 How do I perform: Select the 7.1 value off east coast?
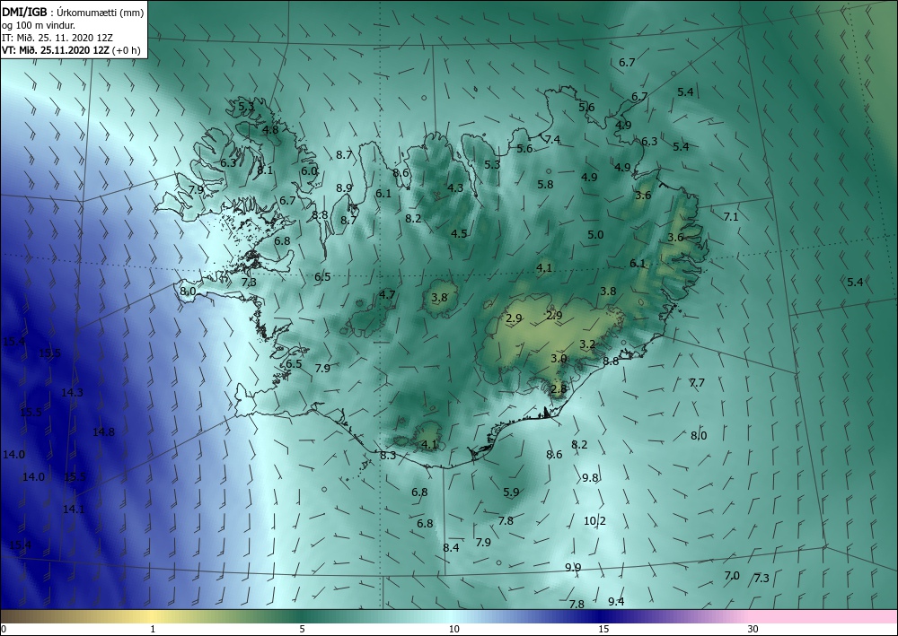tap(731, 217)
